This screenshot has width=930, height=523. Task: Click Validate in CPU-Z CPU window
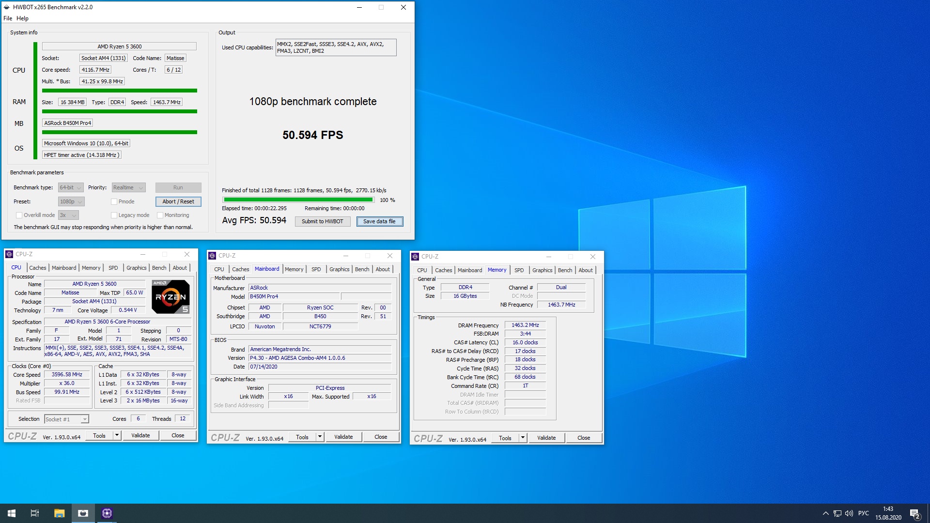click(140, 436)
